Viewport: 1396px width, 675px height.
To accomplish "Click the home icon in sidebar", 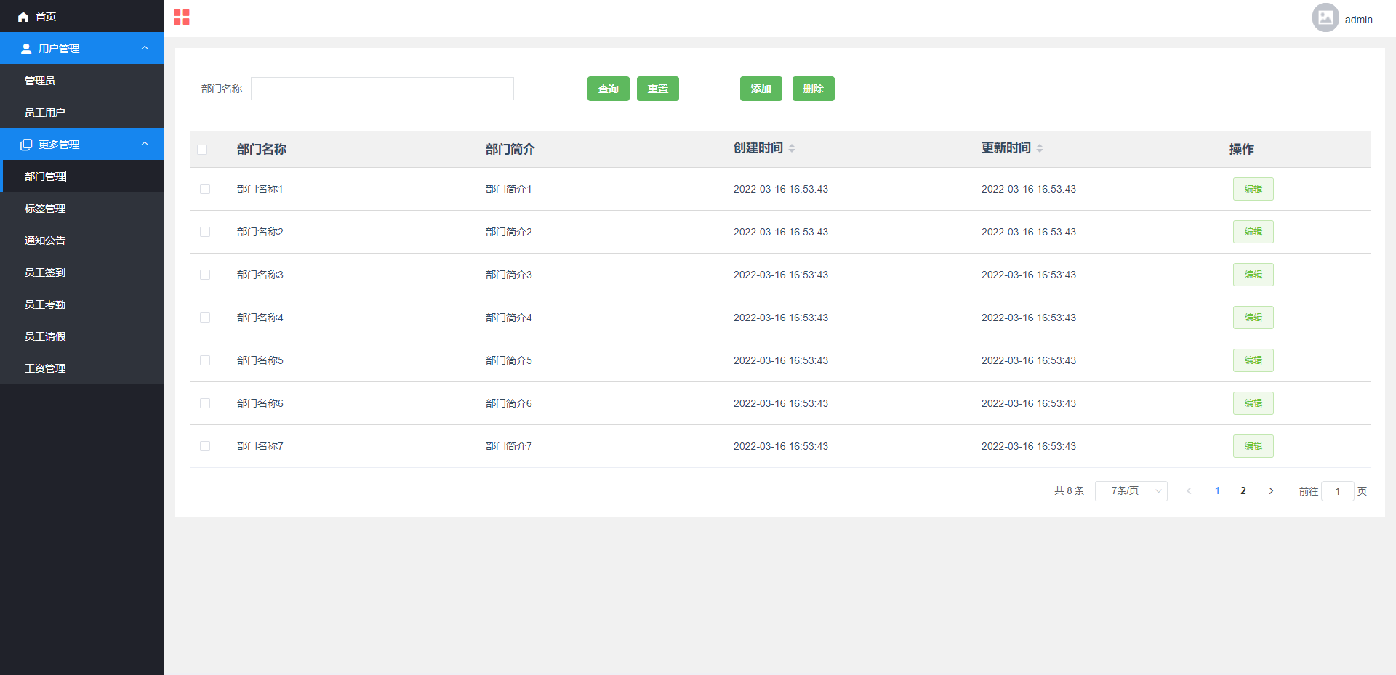I will tap(23, 17).
